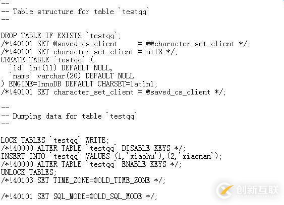
Task: Click the value 'xiaonan' in the INSERT
Action: pos(197,156)
